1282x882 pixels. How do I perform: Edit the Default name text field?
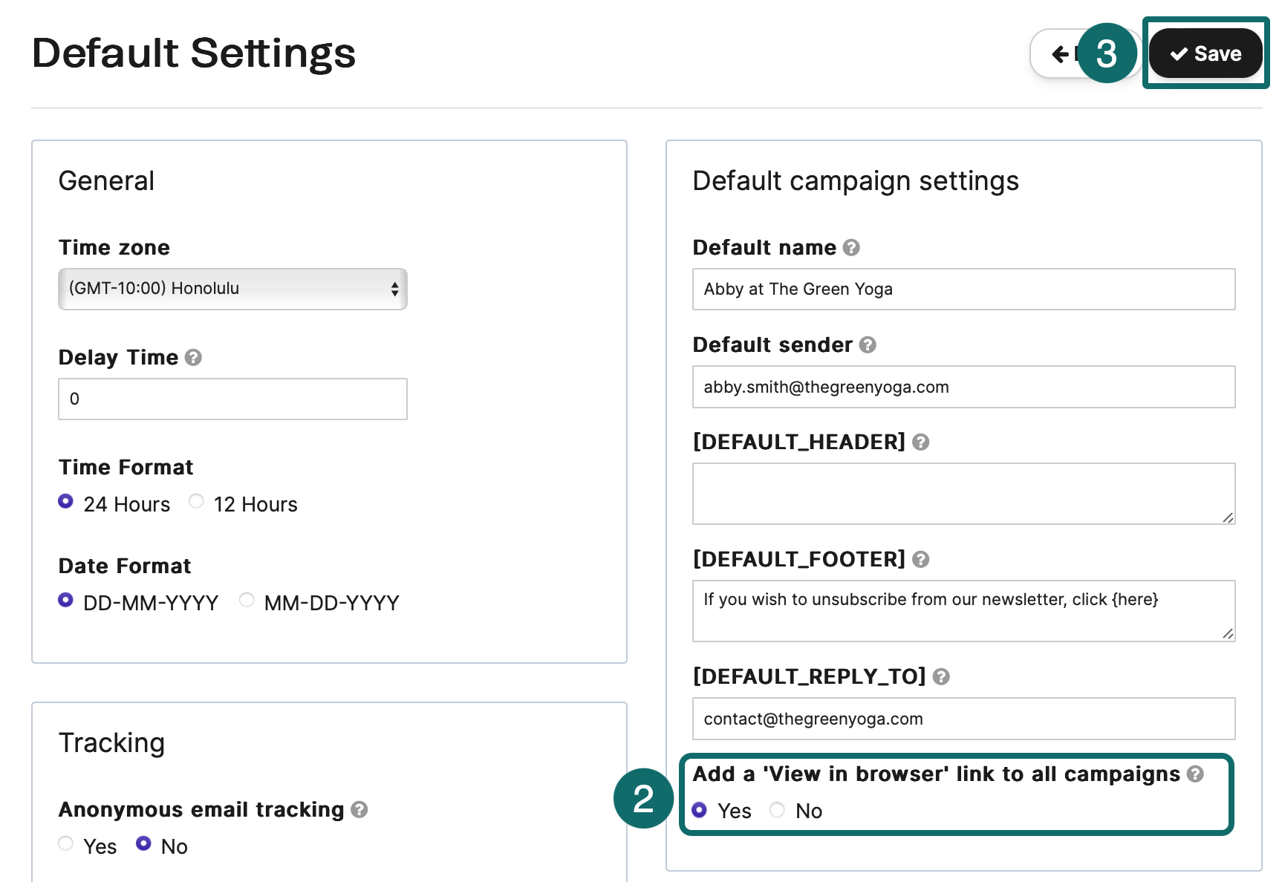point(963,289)
